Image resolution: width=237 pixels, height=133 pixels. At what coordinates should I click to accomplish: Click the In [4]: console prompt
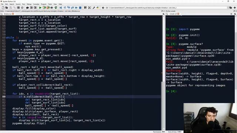coord(171,91)
